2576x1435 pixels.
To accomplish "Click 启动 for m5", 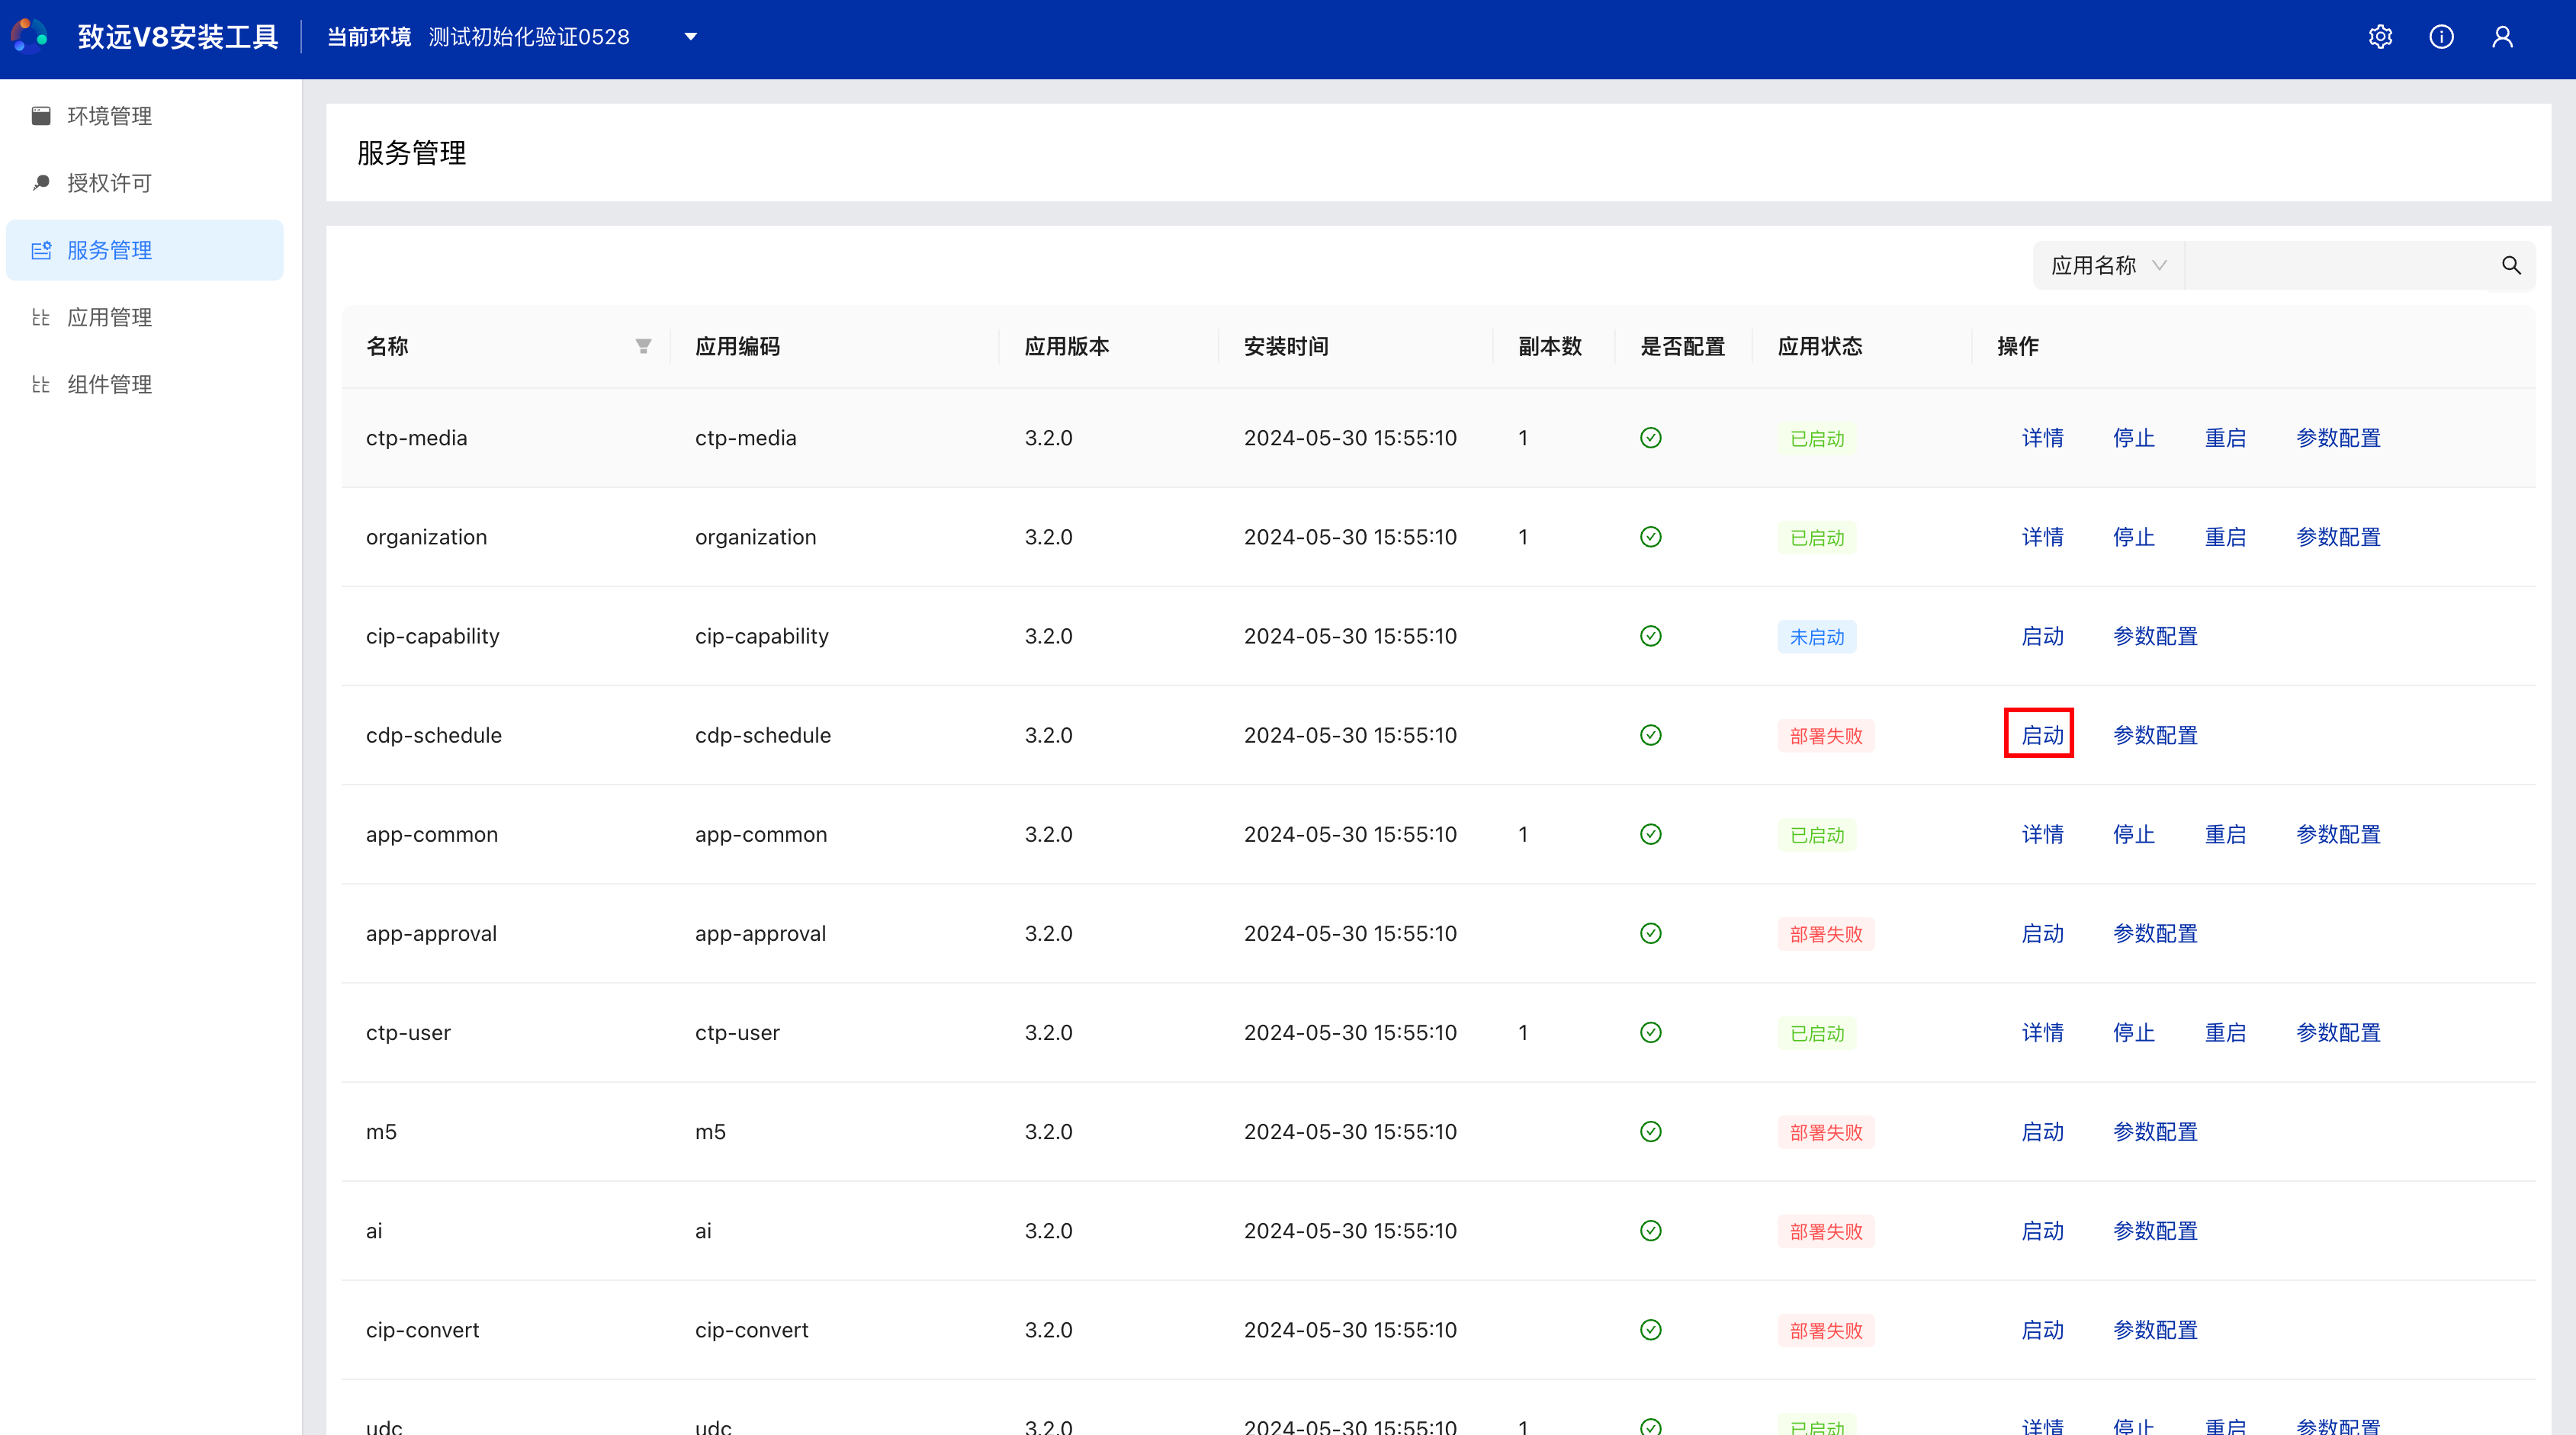I will click(x=2042, y=1131).
